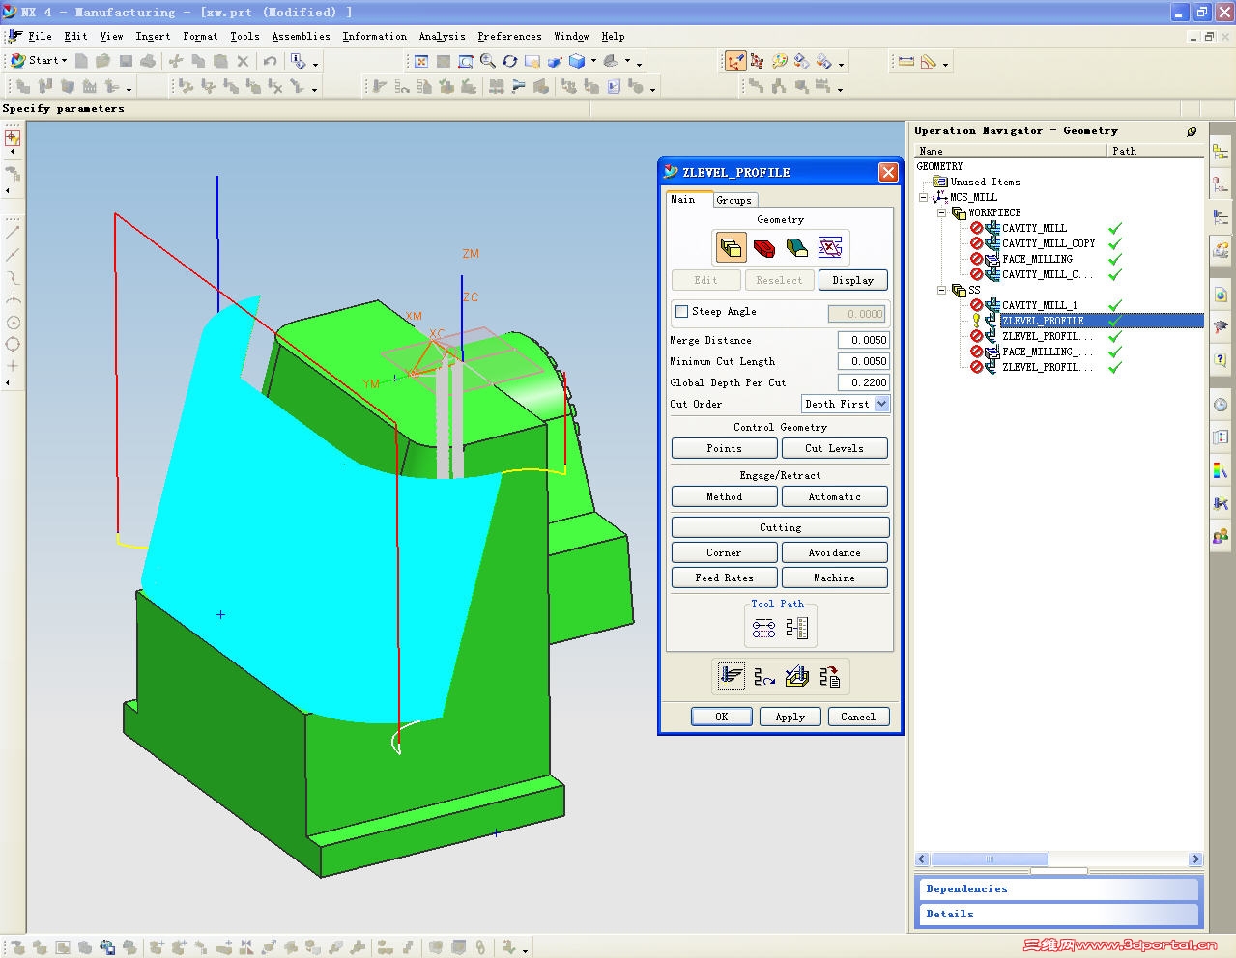Select the Check geometry icon

pyautogui.click(x=795, y=247)
